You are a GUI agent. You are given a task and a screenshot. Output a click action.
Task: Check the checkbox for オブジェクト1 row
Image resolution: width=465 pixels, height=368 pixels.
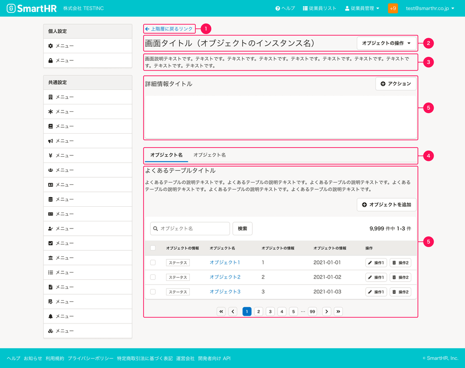click(153, 263)
